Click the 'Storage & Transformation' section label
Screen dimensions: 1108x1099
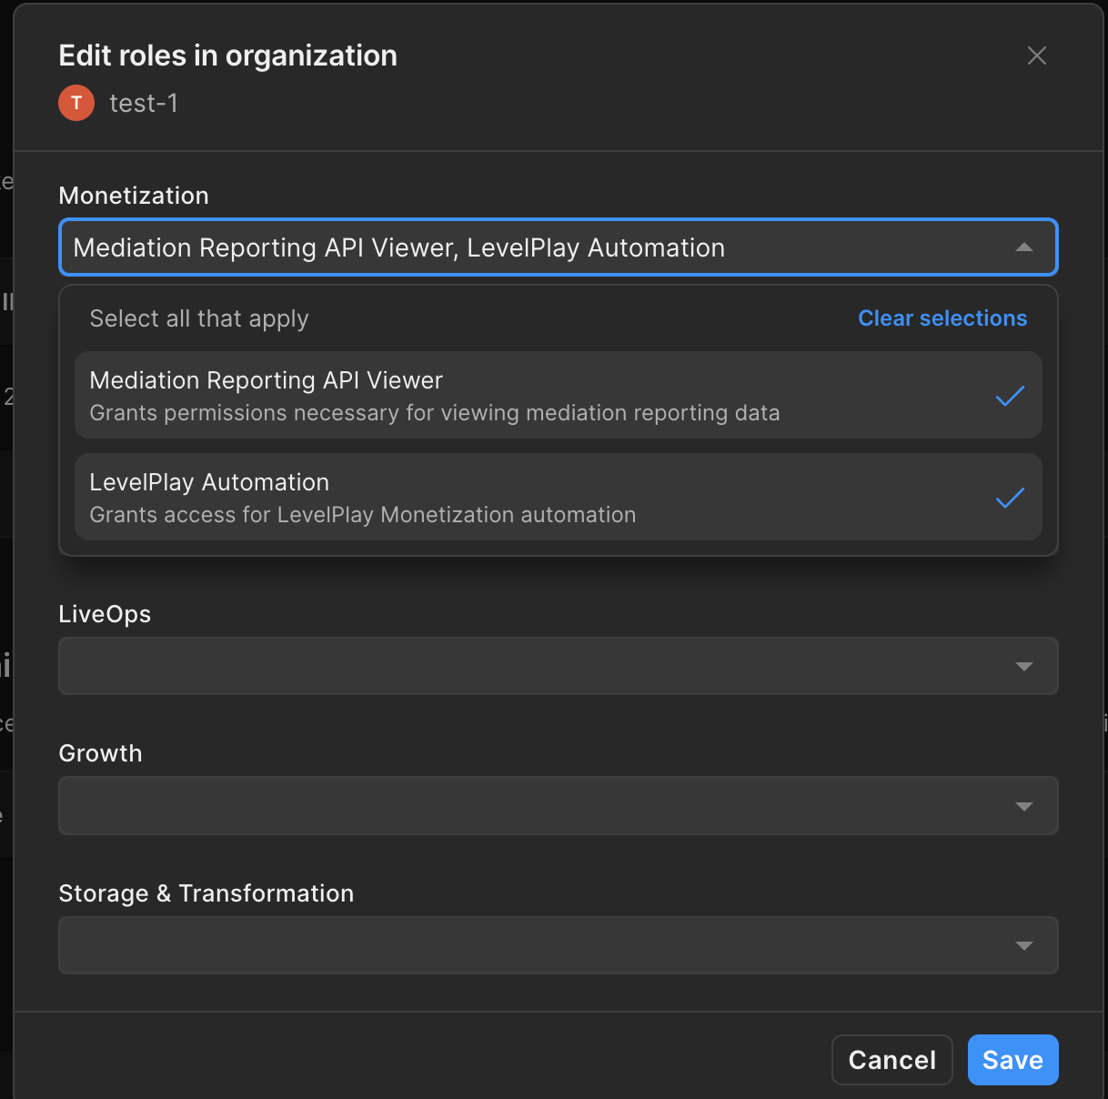coord(206,893)
